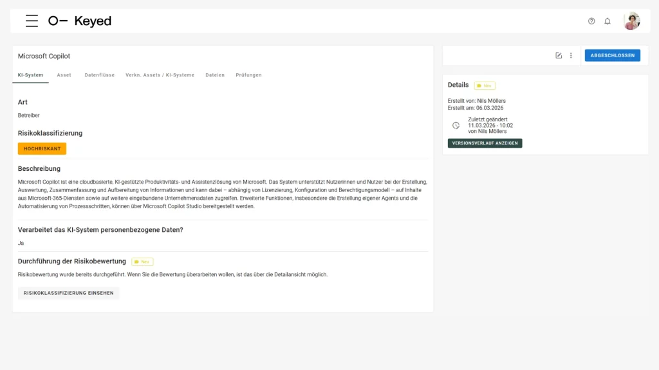Click RISIKOKLASSIFIZIERUNG EINSEHEN
The image size is (659, 370).
[x=68, y=292]
